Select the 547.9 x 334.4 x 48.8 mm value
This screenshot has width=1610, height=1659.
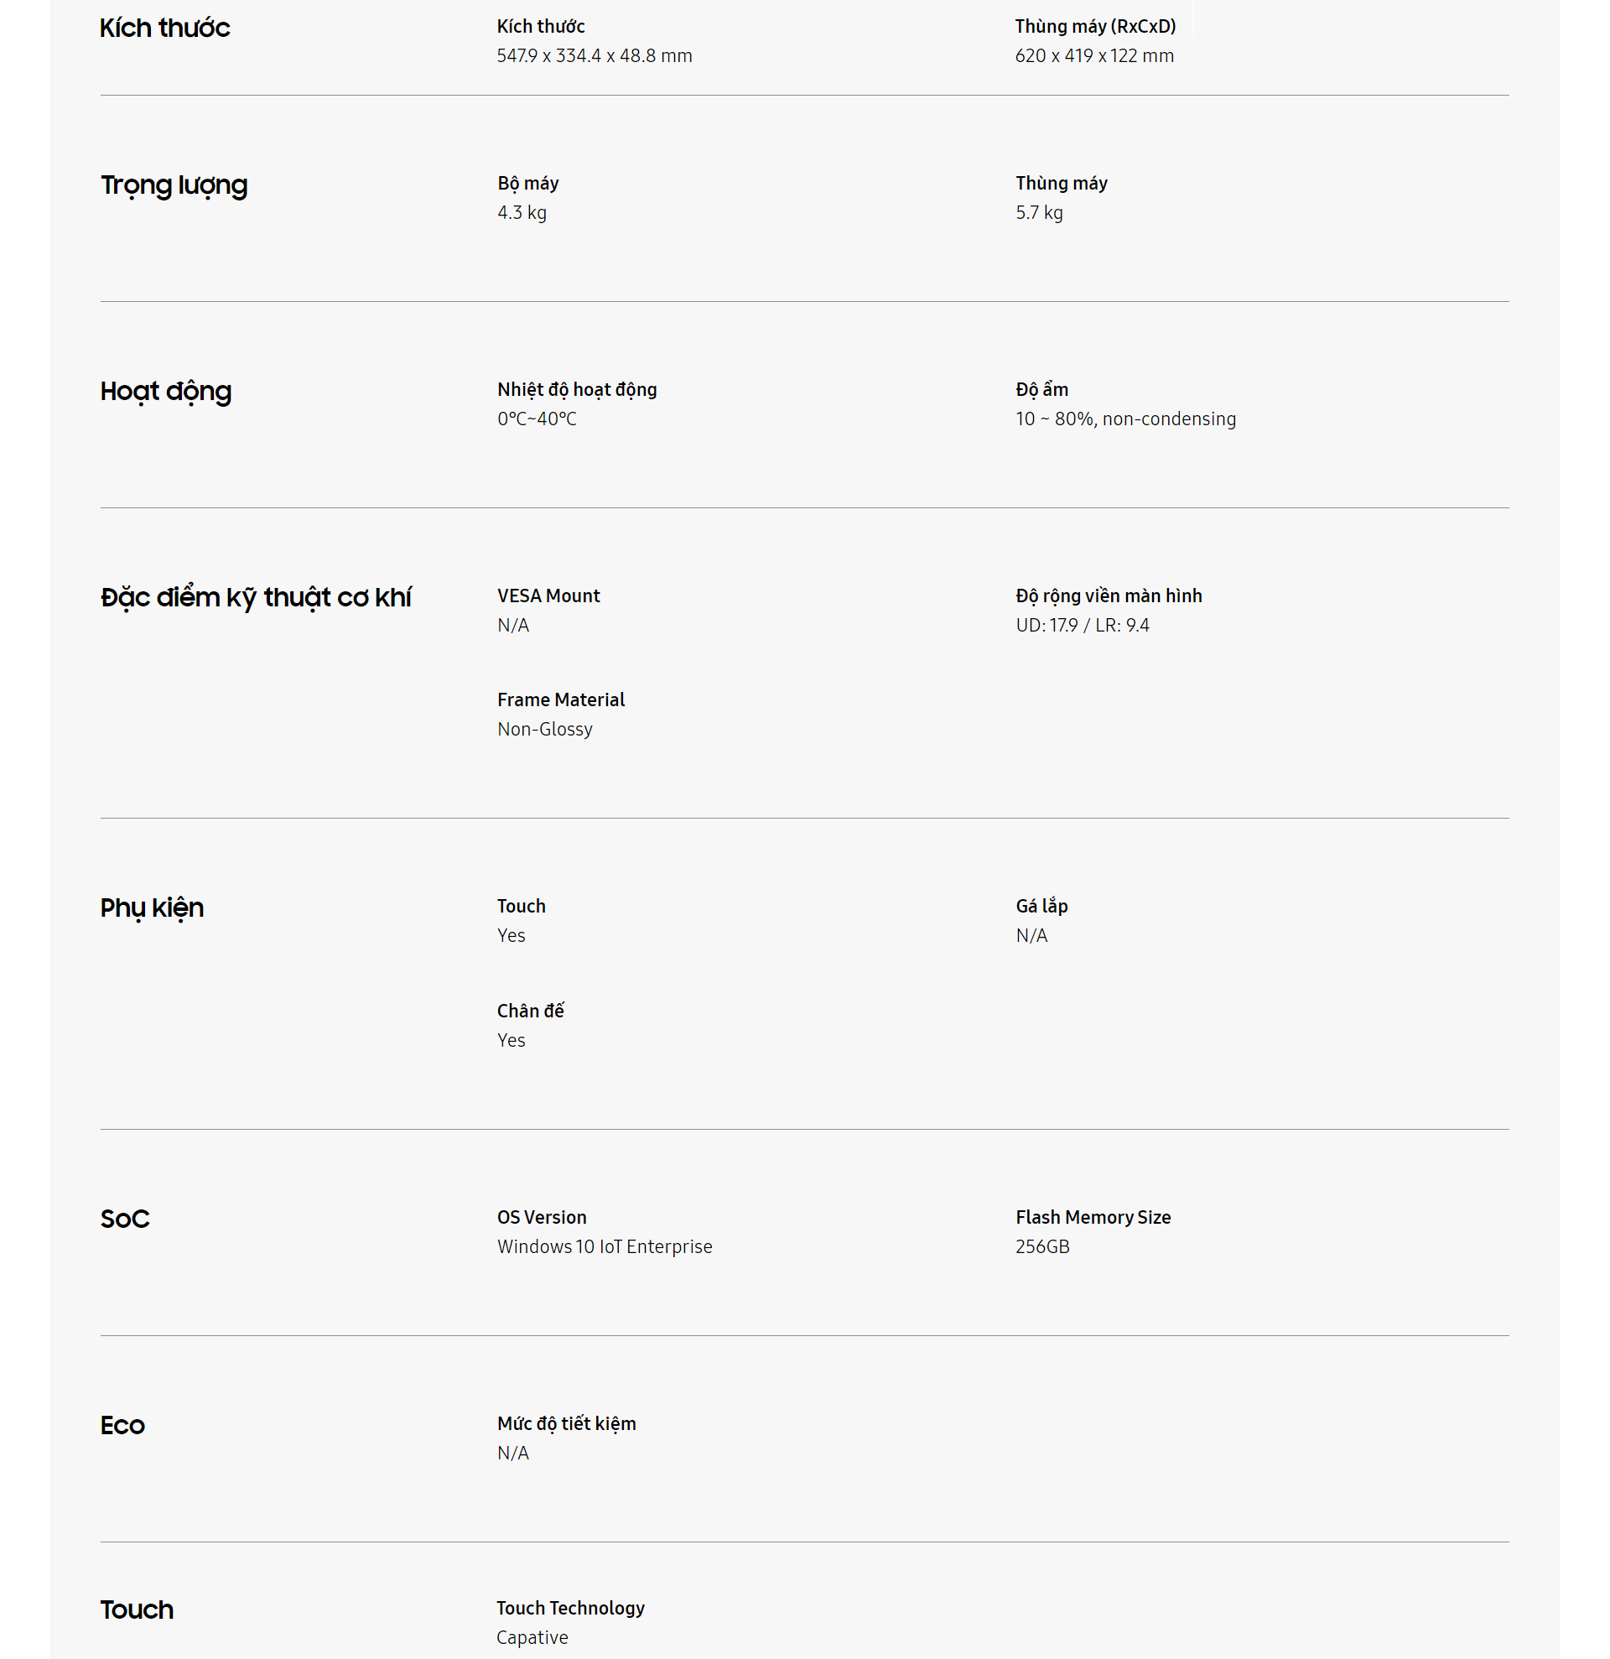594,56
